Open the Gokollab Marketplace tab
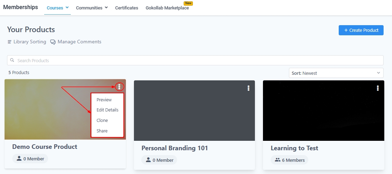 coord(167,8)
